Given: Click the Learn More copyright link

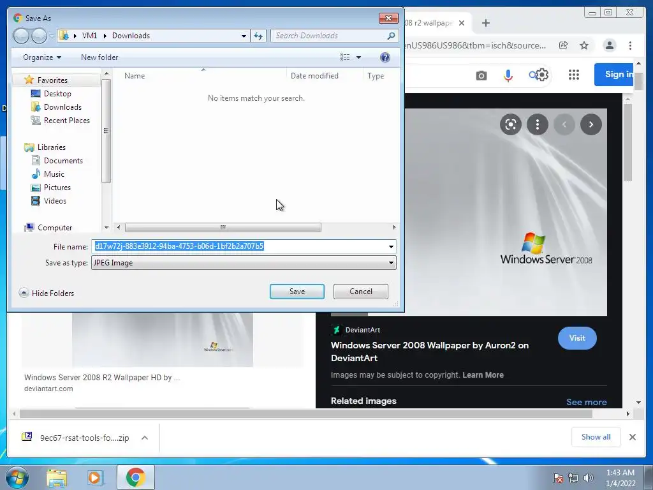Looking at the screenshot, I should click(483, 375).
